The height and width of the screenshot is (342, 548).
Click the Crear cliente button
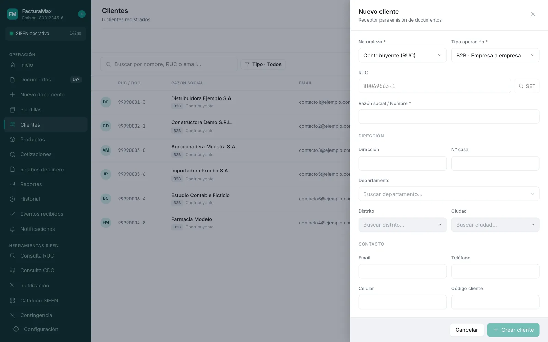pos(513,330)
